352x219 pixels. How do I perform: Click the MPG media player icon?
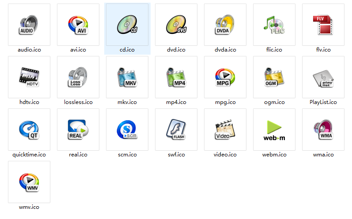tap(225, 78)
